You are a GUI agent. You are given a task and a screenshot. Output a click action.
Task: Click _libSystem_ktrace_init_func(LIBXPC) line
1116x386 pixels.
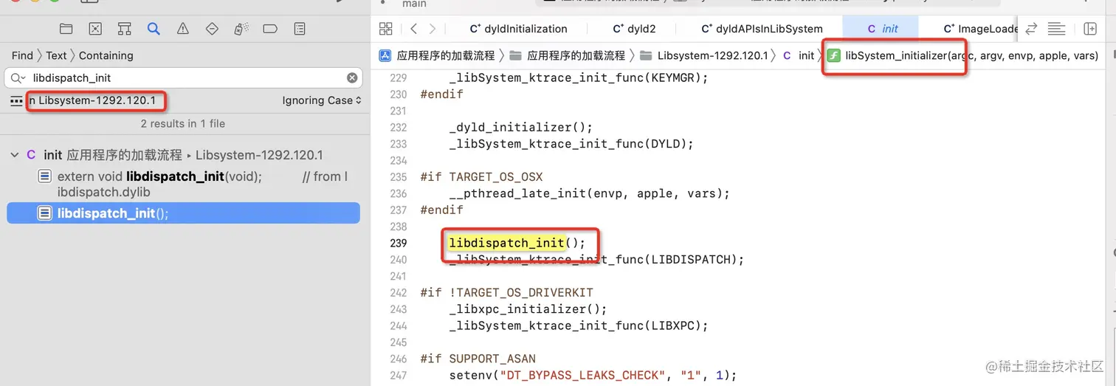click(x=578, y=325)
